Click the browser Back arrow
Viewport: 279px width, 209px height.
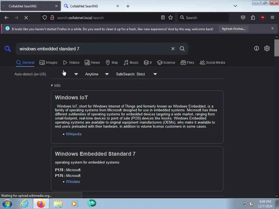pyautogui.click(x=7, y=18)
